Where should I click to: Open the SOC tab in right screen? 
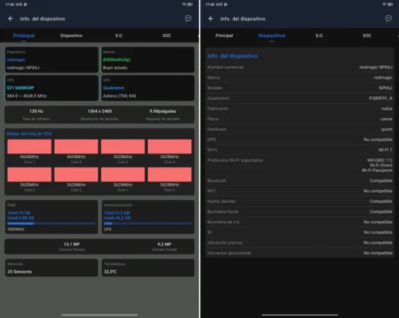(367, 36)
